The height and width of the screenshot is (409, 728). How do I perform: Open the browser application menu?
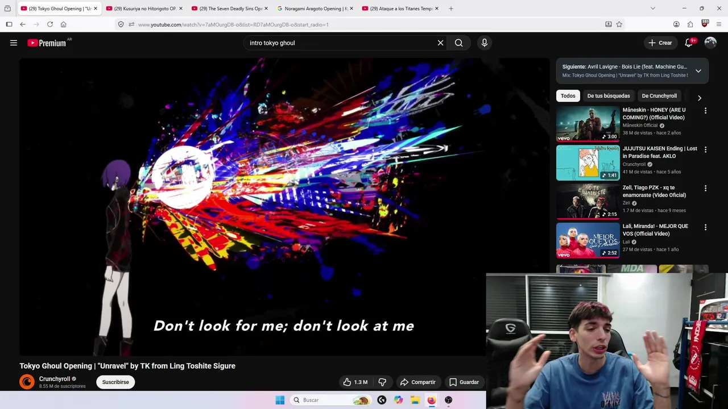[719, 24]
